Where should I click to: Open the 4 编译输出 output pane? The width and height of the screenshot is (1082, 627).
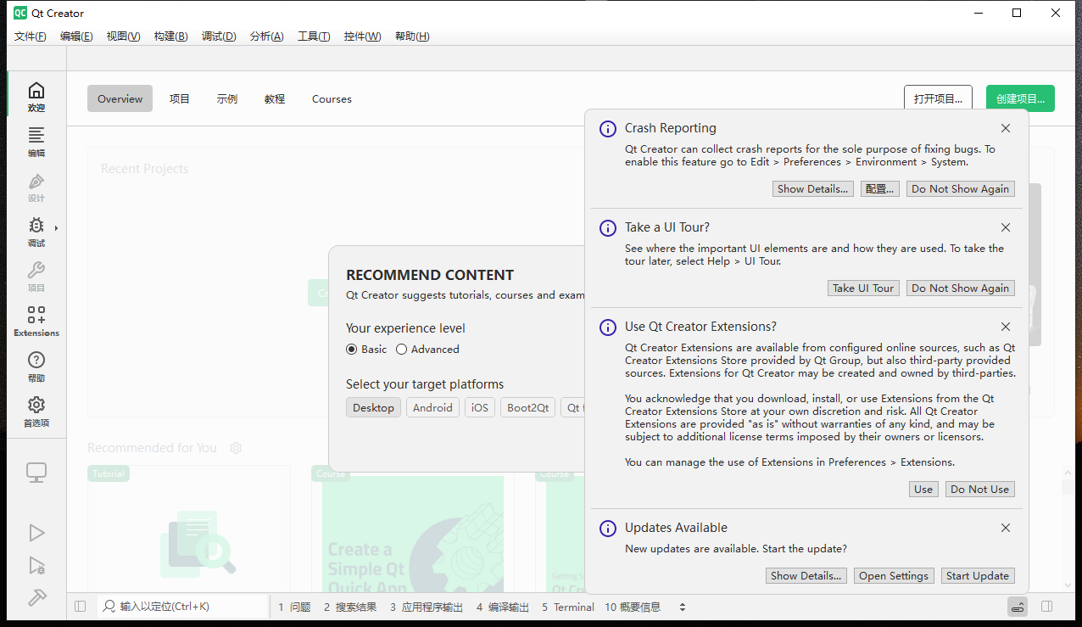[x=503, y=607]
